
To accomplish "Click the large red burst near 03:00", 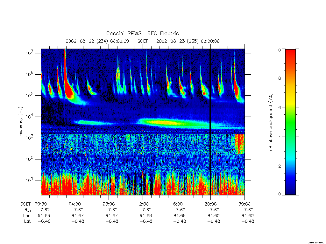I will (68, 87).
